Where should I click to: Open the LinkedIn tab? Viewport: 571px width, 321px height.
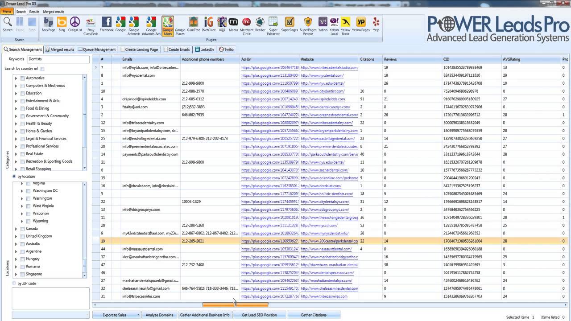204,49
